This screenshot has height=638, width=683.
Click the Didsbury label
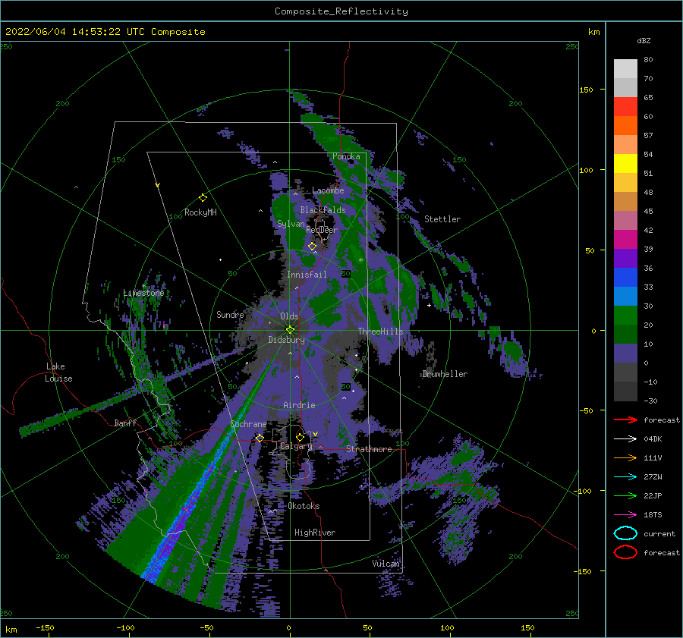[286, 340]
